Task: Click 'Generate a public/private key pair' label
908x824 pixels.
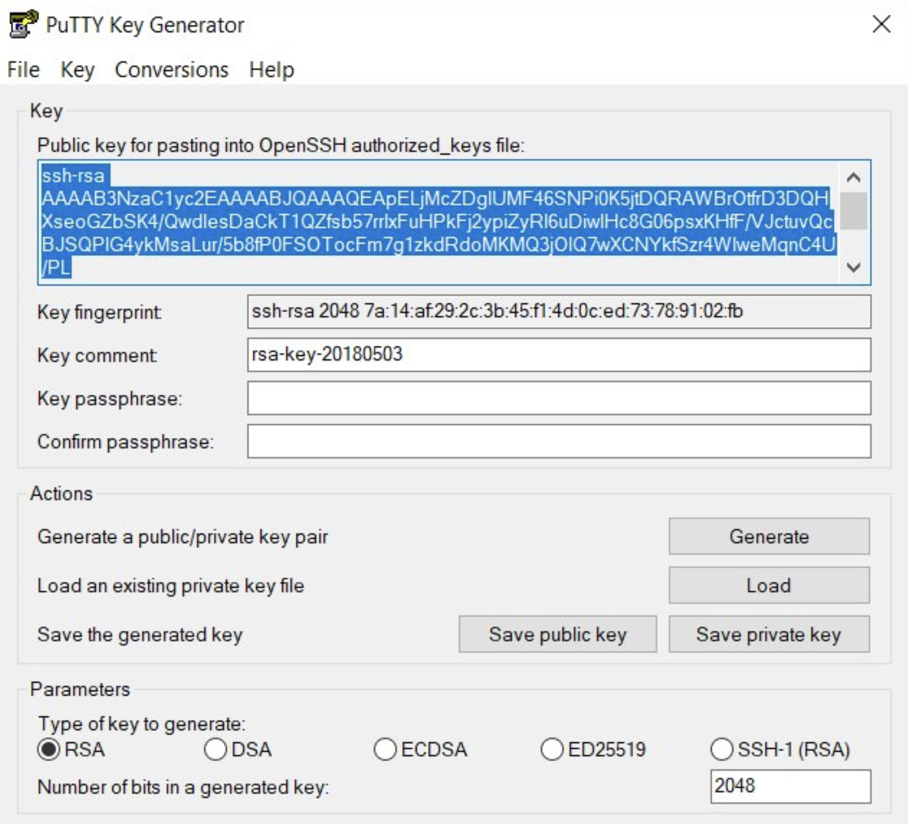Action: point(182,537)
